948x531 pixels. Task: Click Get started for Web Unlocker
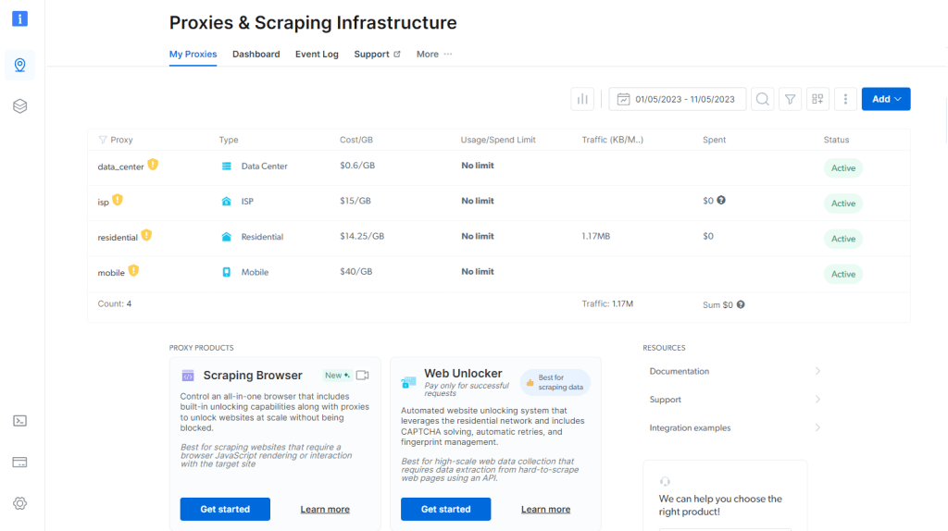click(445, 509)
